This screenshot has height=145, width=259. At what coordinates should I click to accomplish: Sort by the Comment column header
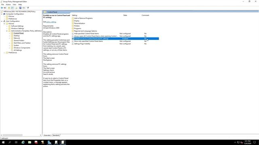(145, 15)
